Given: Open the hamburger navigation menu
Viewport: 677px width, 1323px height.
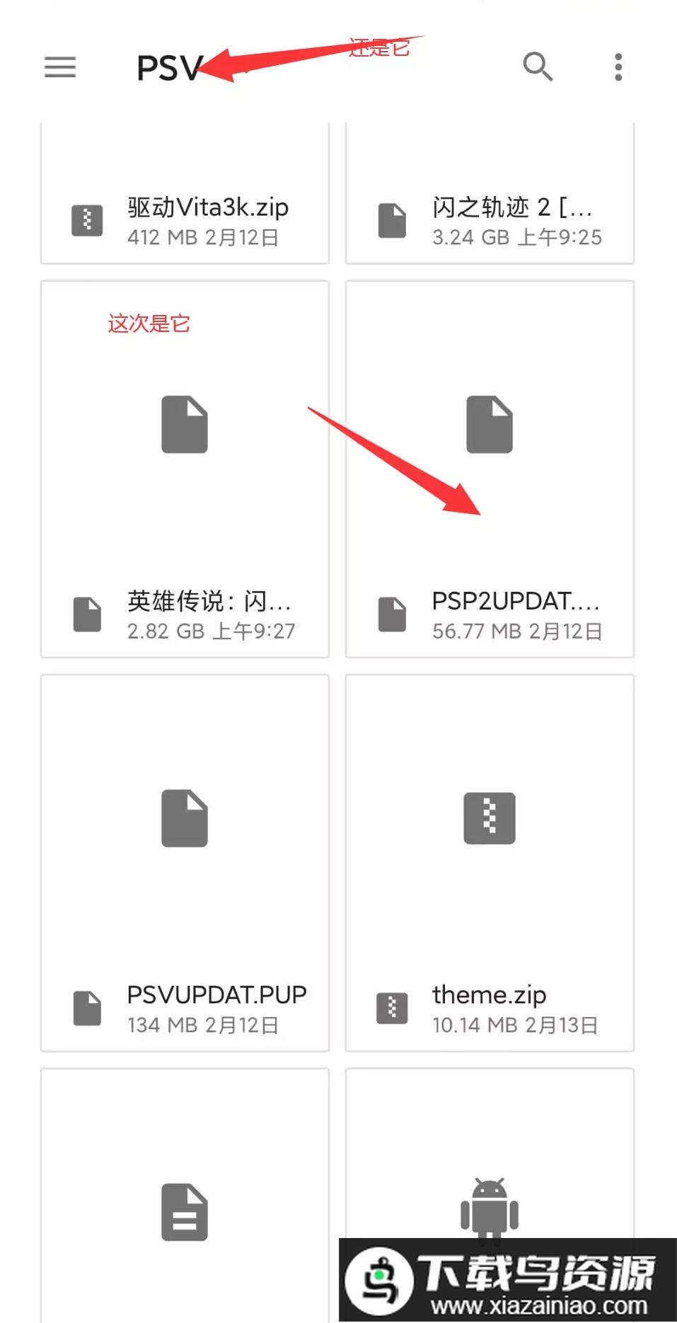Looking at the screenshot, I should pyautogui.click(x=60, y=67).
